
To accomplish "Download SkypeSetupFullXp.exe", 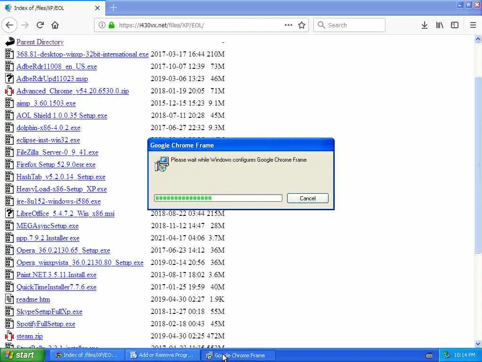I will [49, 312].
